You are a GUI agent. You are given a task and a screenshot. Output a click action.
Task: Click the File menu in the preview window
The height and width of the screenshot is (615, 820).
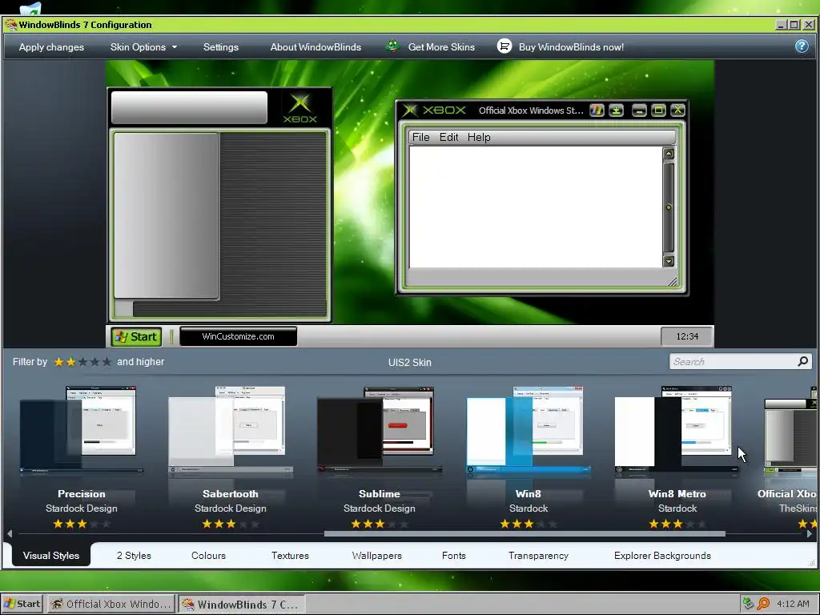tap(420, 137)
